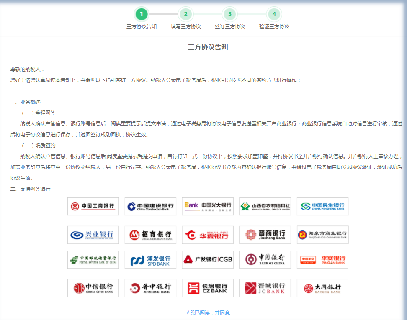Click the Ping An Bank 平安银行 logo

pyautogui.click(x=322, y=259)
